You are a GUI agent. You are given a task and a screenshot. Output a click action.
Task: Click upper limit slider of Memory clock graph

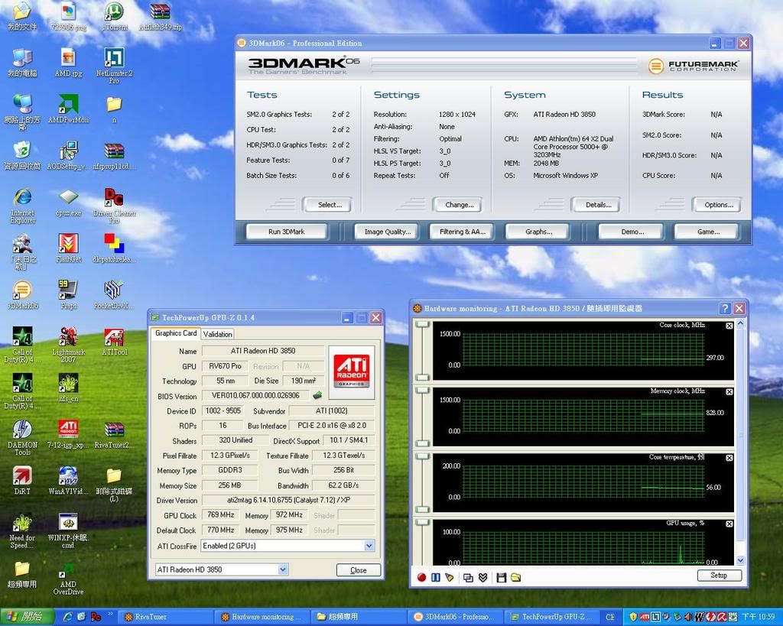coord(422,391)
